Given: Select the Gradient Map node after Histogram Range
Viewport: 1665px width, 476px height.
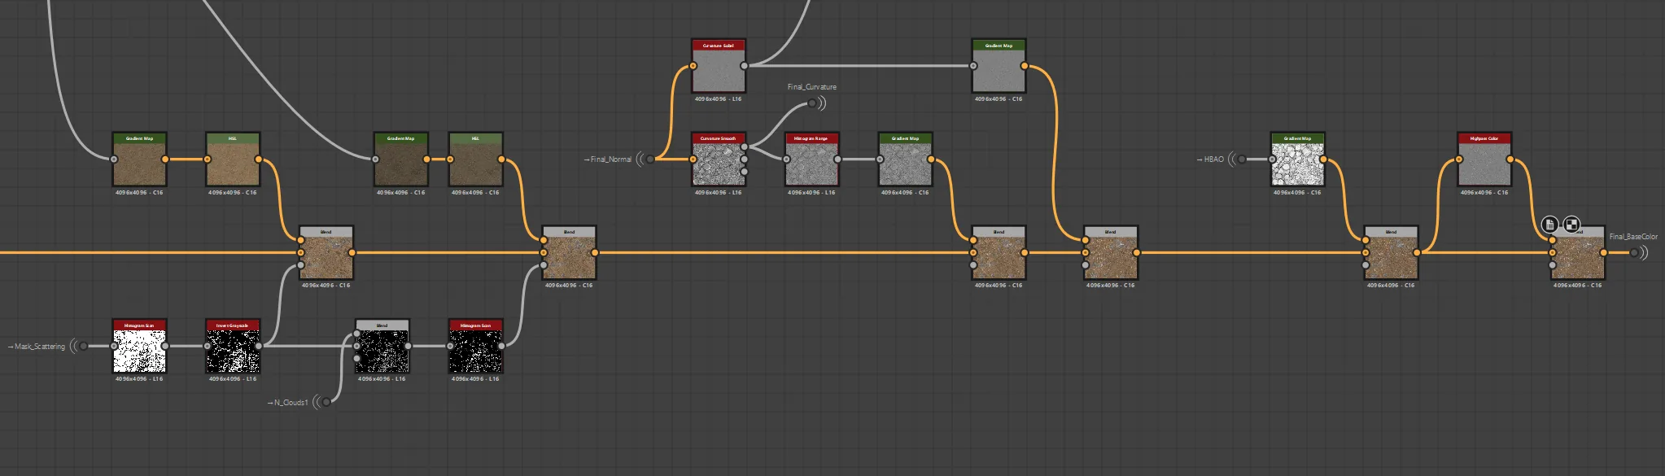Looking at the screenshot, I should [905, 159].
